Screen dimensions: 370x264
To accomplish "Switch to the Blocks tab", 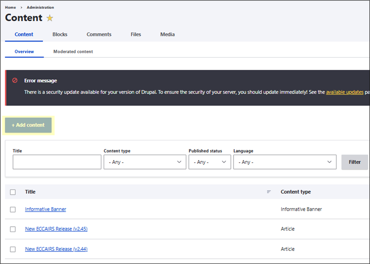I will pyautogui.click(x=60, y=35).
